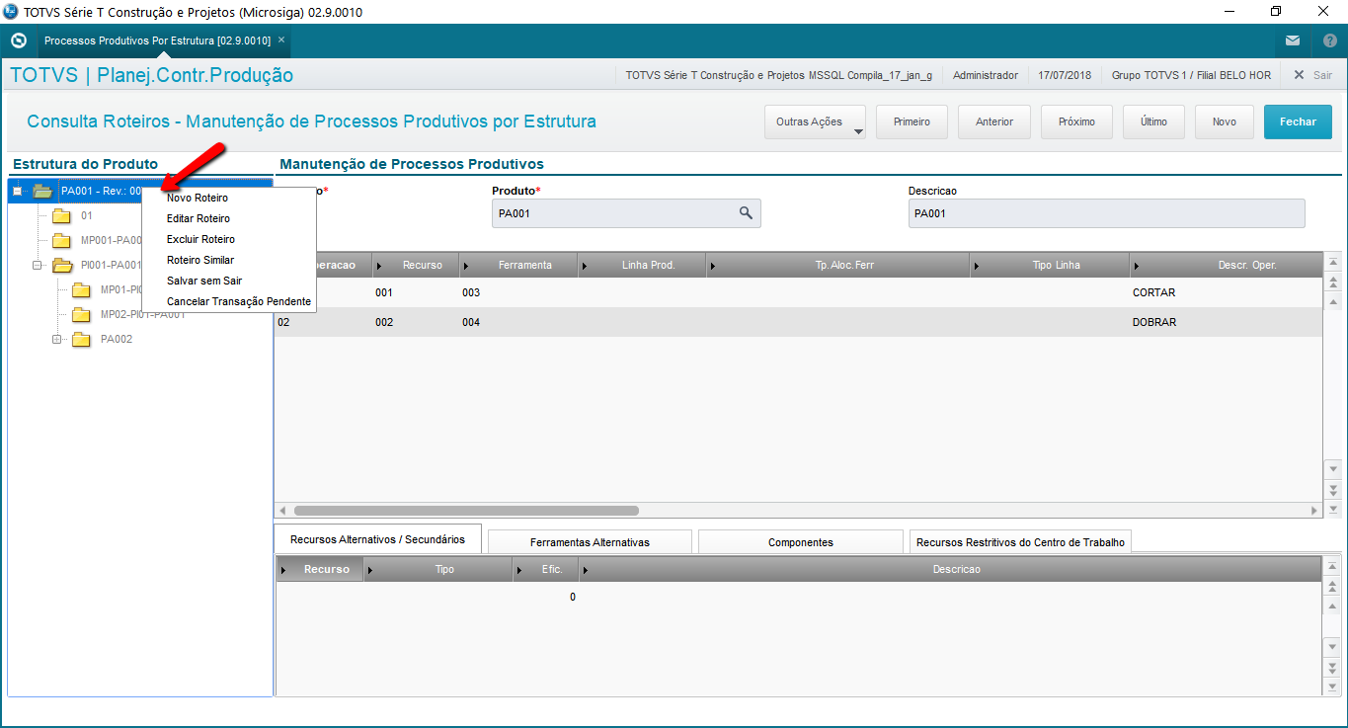Open the question mark help icon
Image resolution: width=1348 pixels, height=728 pixels.
pos(1329,40)
